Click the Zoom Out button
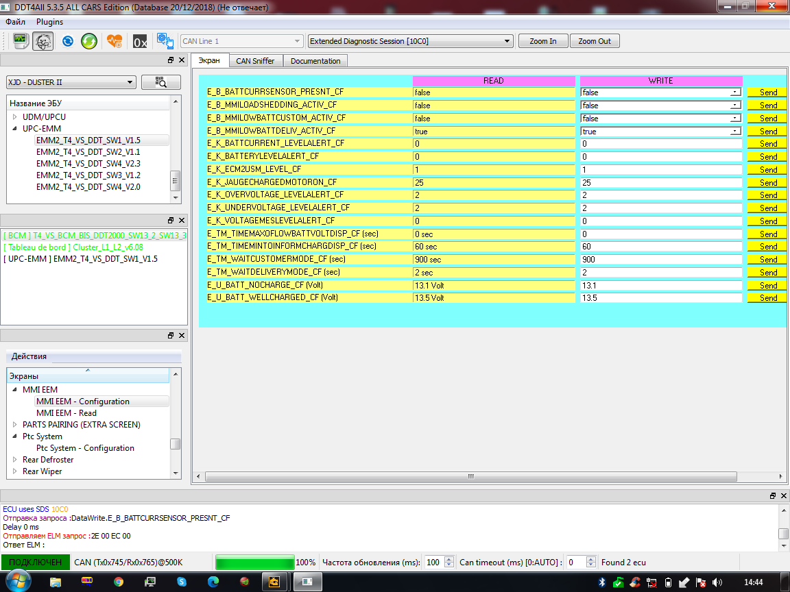The image size is (790, 592). click(595, 41)
